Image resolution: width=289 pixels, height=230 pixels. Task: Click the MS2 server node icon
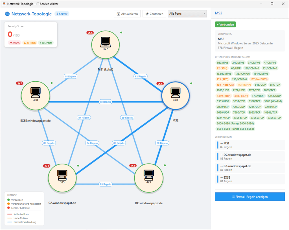[x=176, y=95]
